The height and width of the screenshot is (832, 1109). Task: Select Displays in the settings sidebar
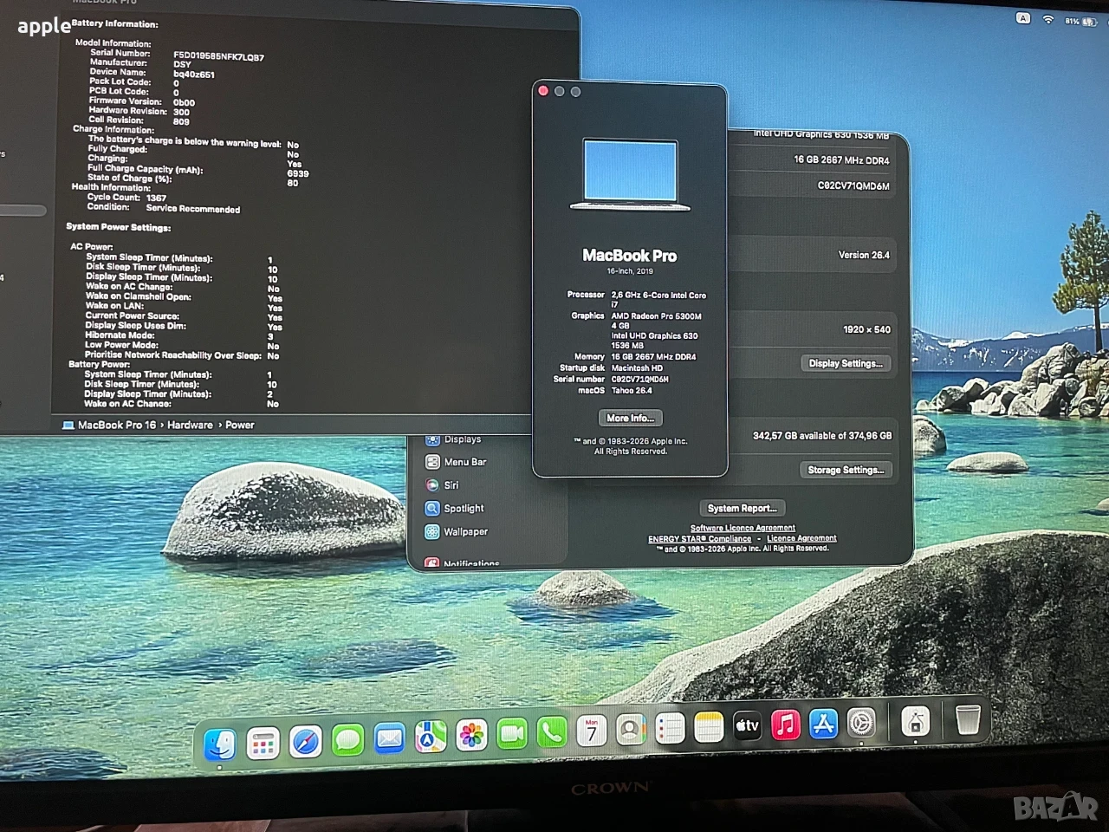tap(462, 439)
